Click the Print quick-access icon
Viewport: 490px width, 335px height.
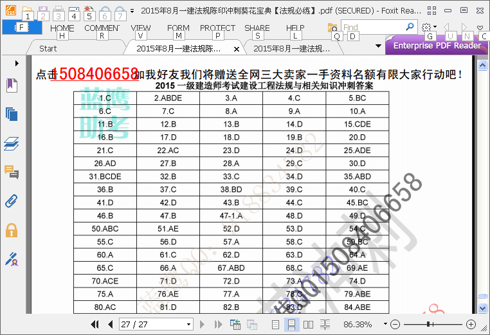pos(59,10)
